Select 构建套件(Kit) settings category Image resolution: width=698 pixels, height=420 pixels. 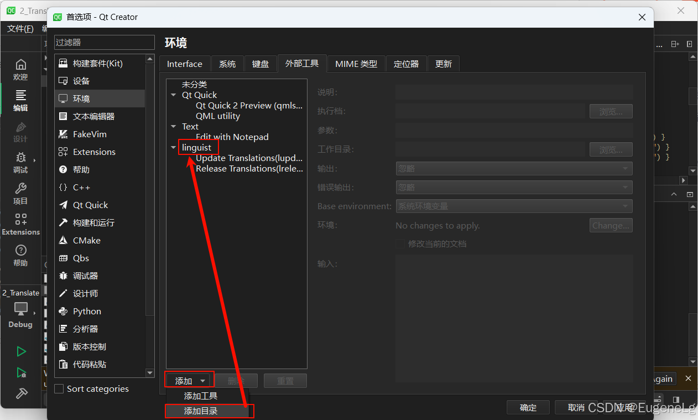click(100, 64)
